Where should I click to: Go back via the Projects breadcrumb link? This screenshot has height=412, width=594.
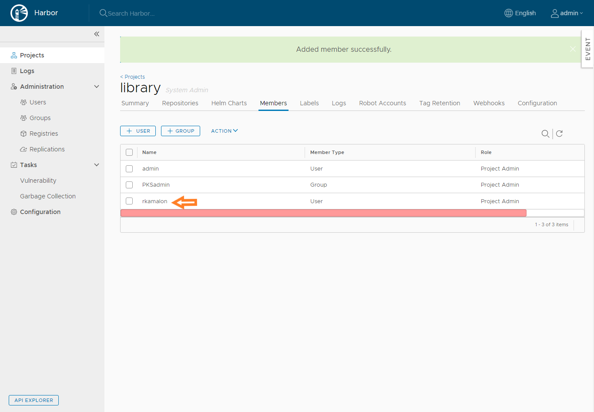coord(134,77)
